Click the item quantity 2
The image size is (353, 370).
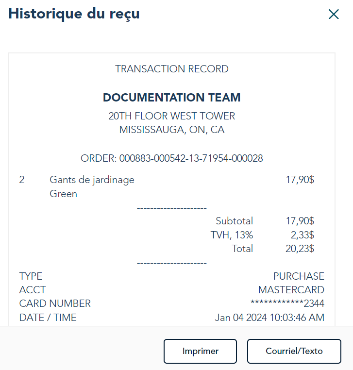[x=22, y=180]
